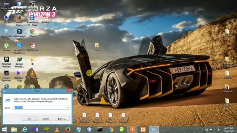This screenshot has height=133, width=237.
Task: Select the New folder (2) desktop icon
Action: pos(227,62)
